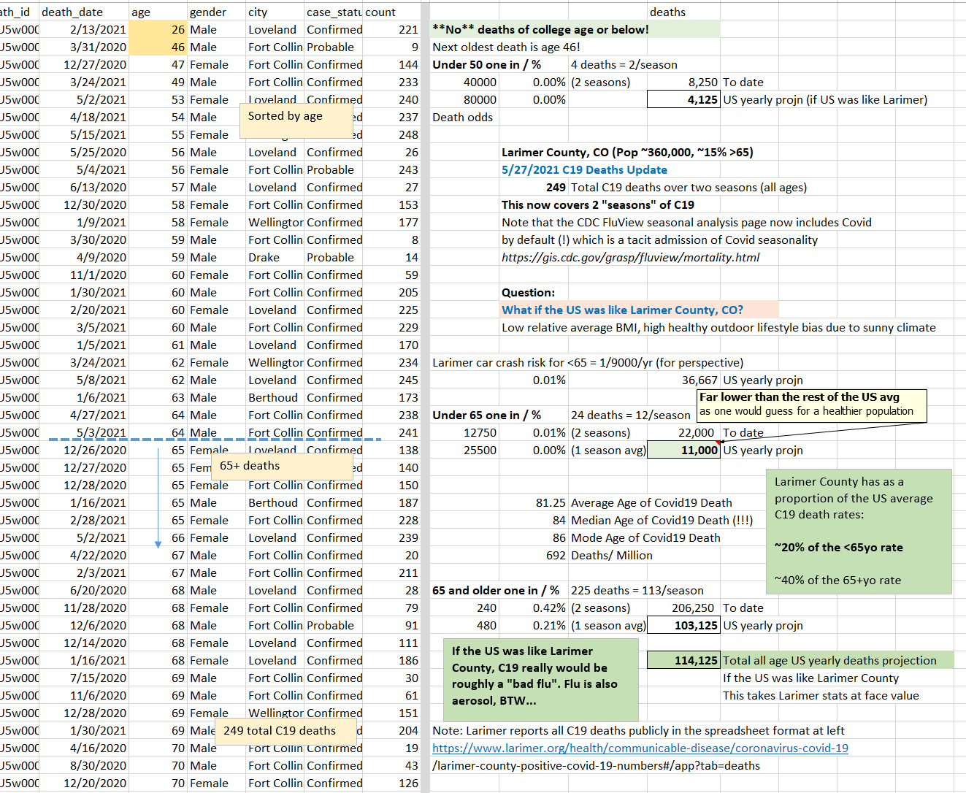The width and height of the screenshot is (966, 793).
Task: Select the 'Berthoud' cell in count 173 row
Action: point(275,397)
